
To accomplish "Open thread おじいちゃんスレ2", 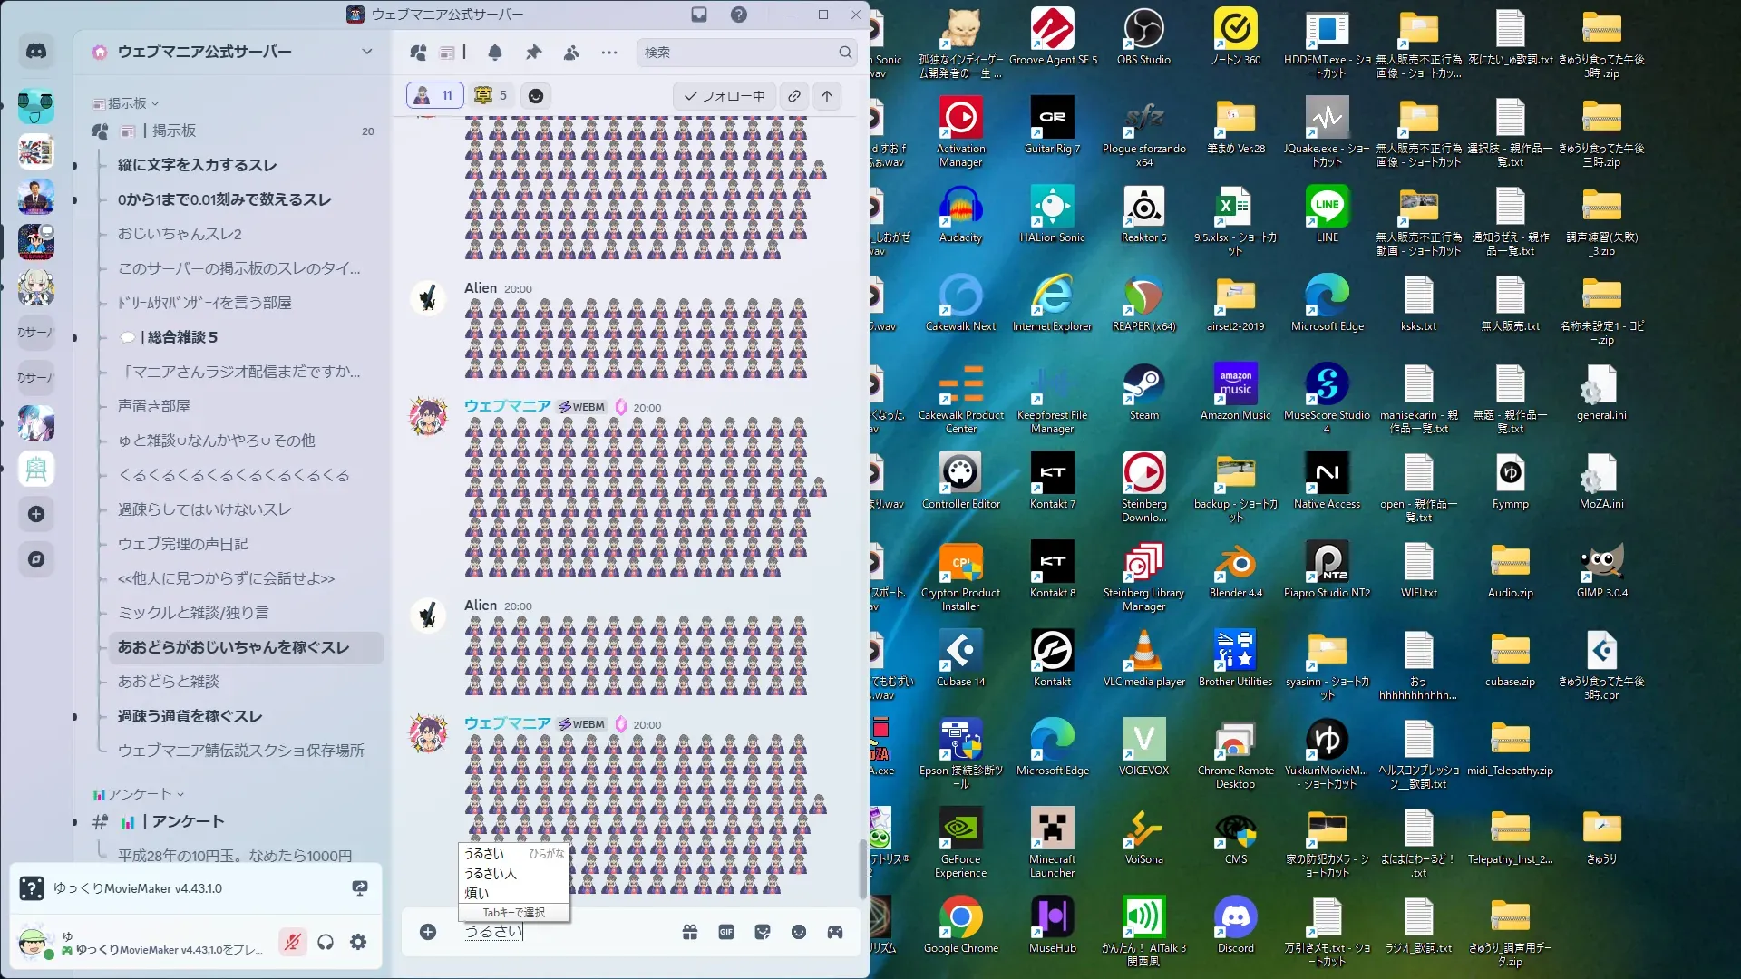I will (180, 234).
